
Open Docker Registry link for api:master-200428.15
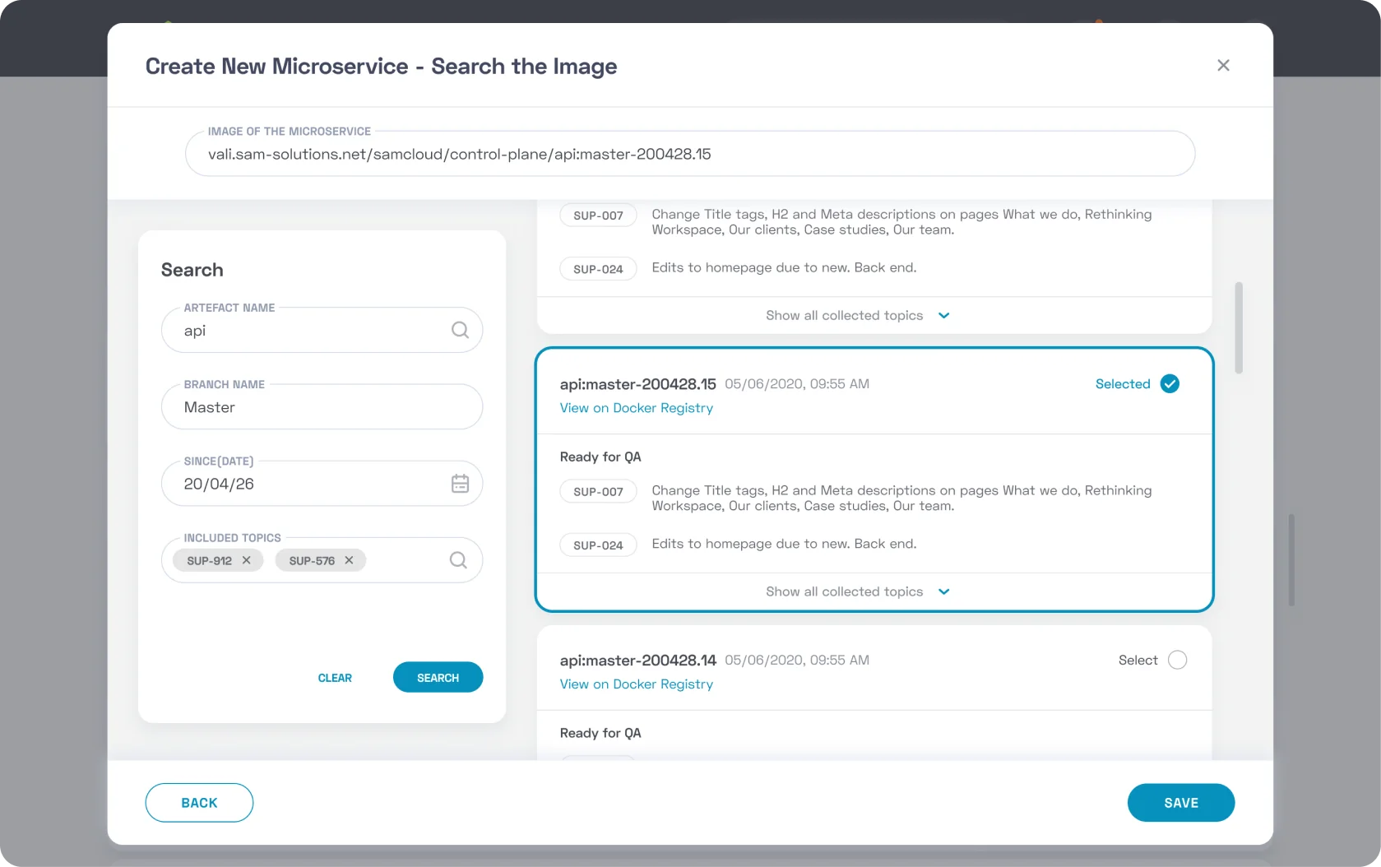(x=636, y=408)
